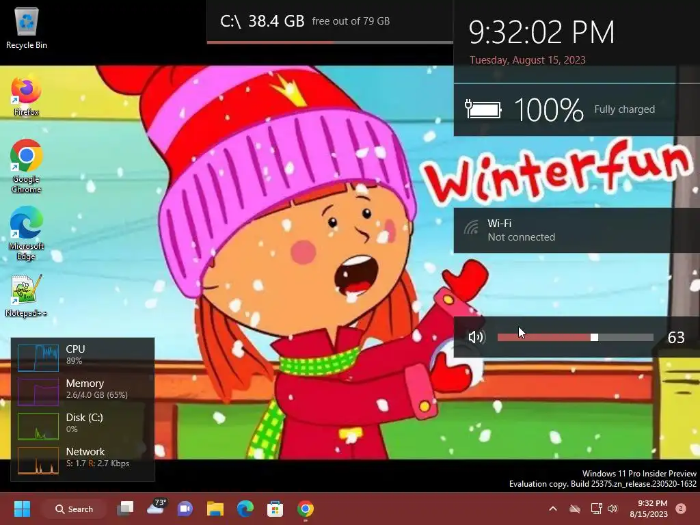This screenshot has height=525, width=700.
Task: Click the cloud sync tray icon
Action: 574,509
